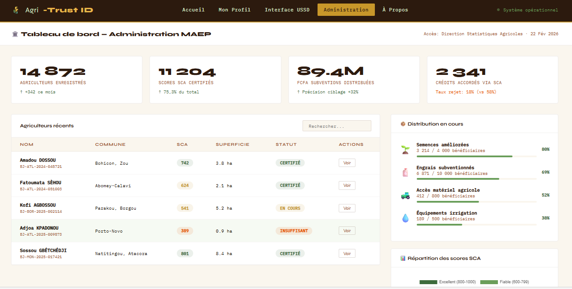
Task: Click the 80% value for Semences améliorées
Action: 546,149
